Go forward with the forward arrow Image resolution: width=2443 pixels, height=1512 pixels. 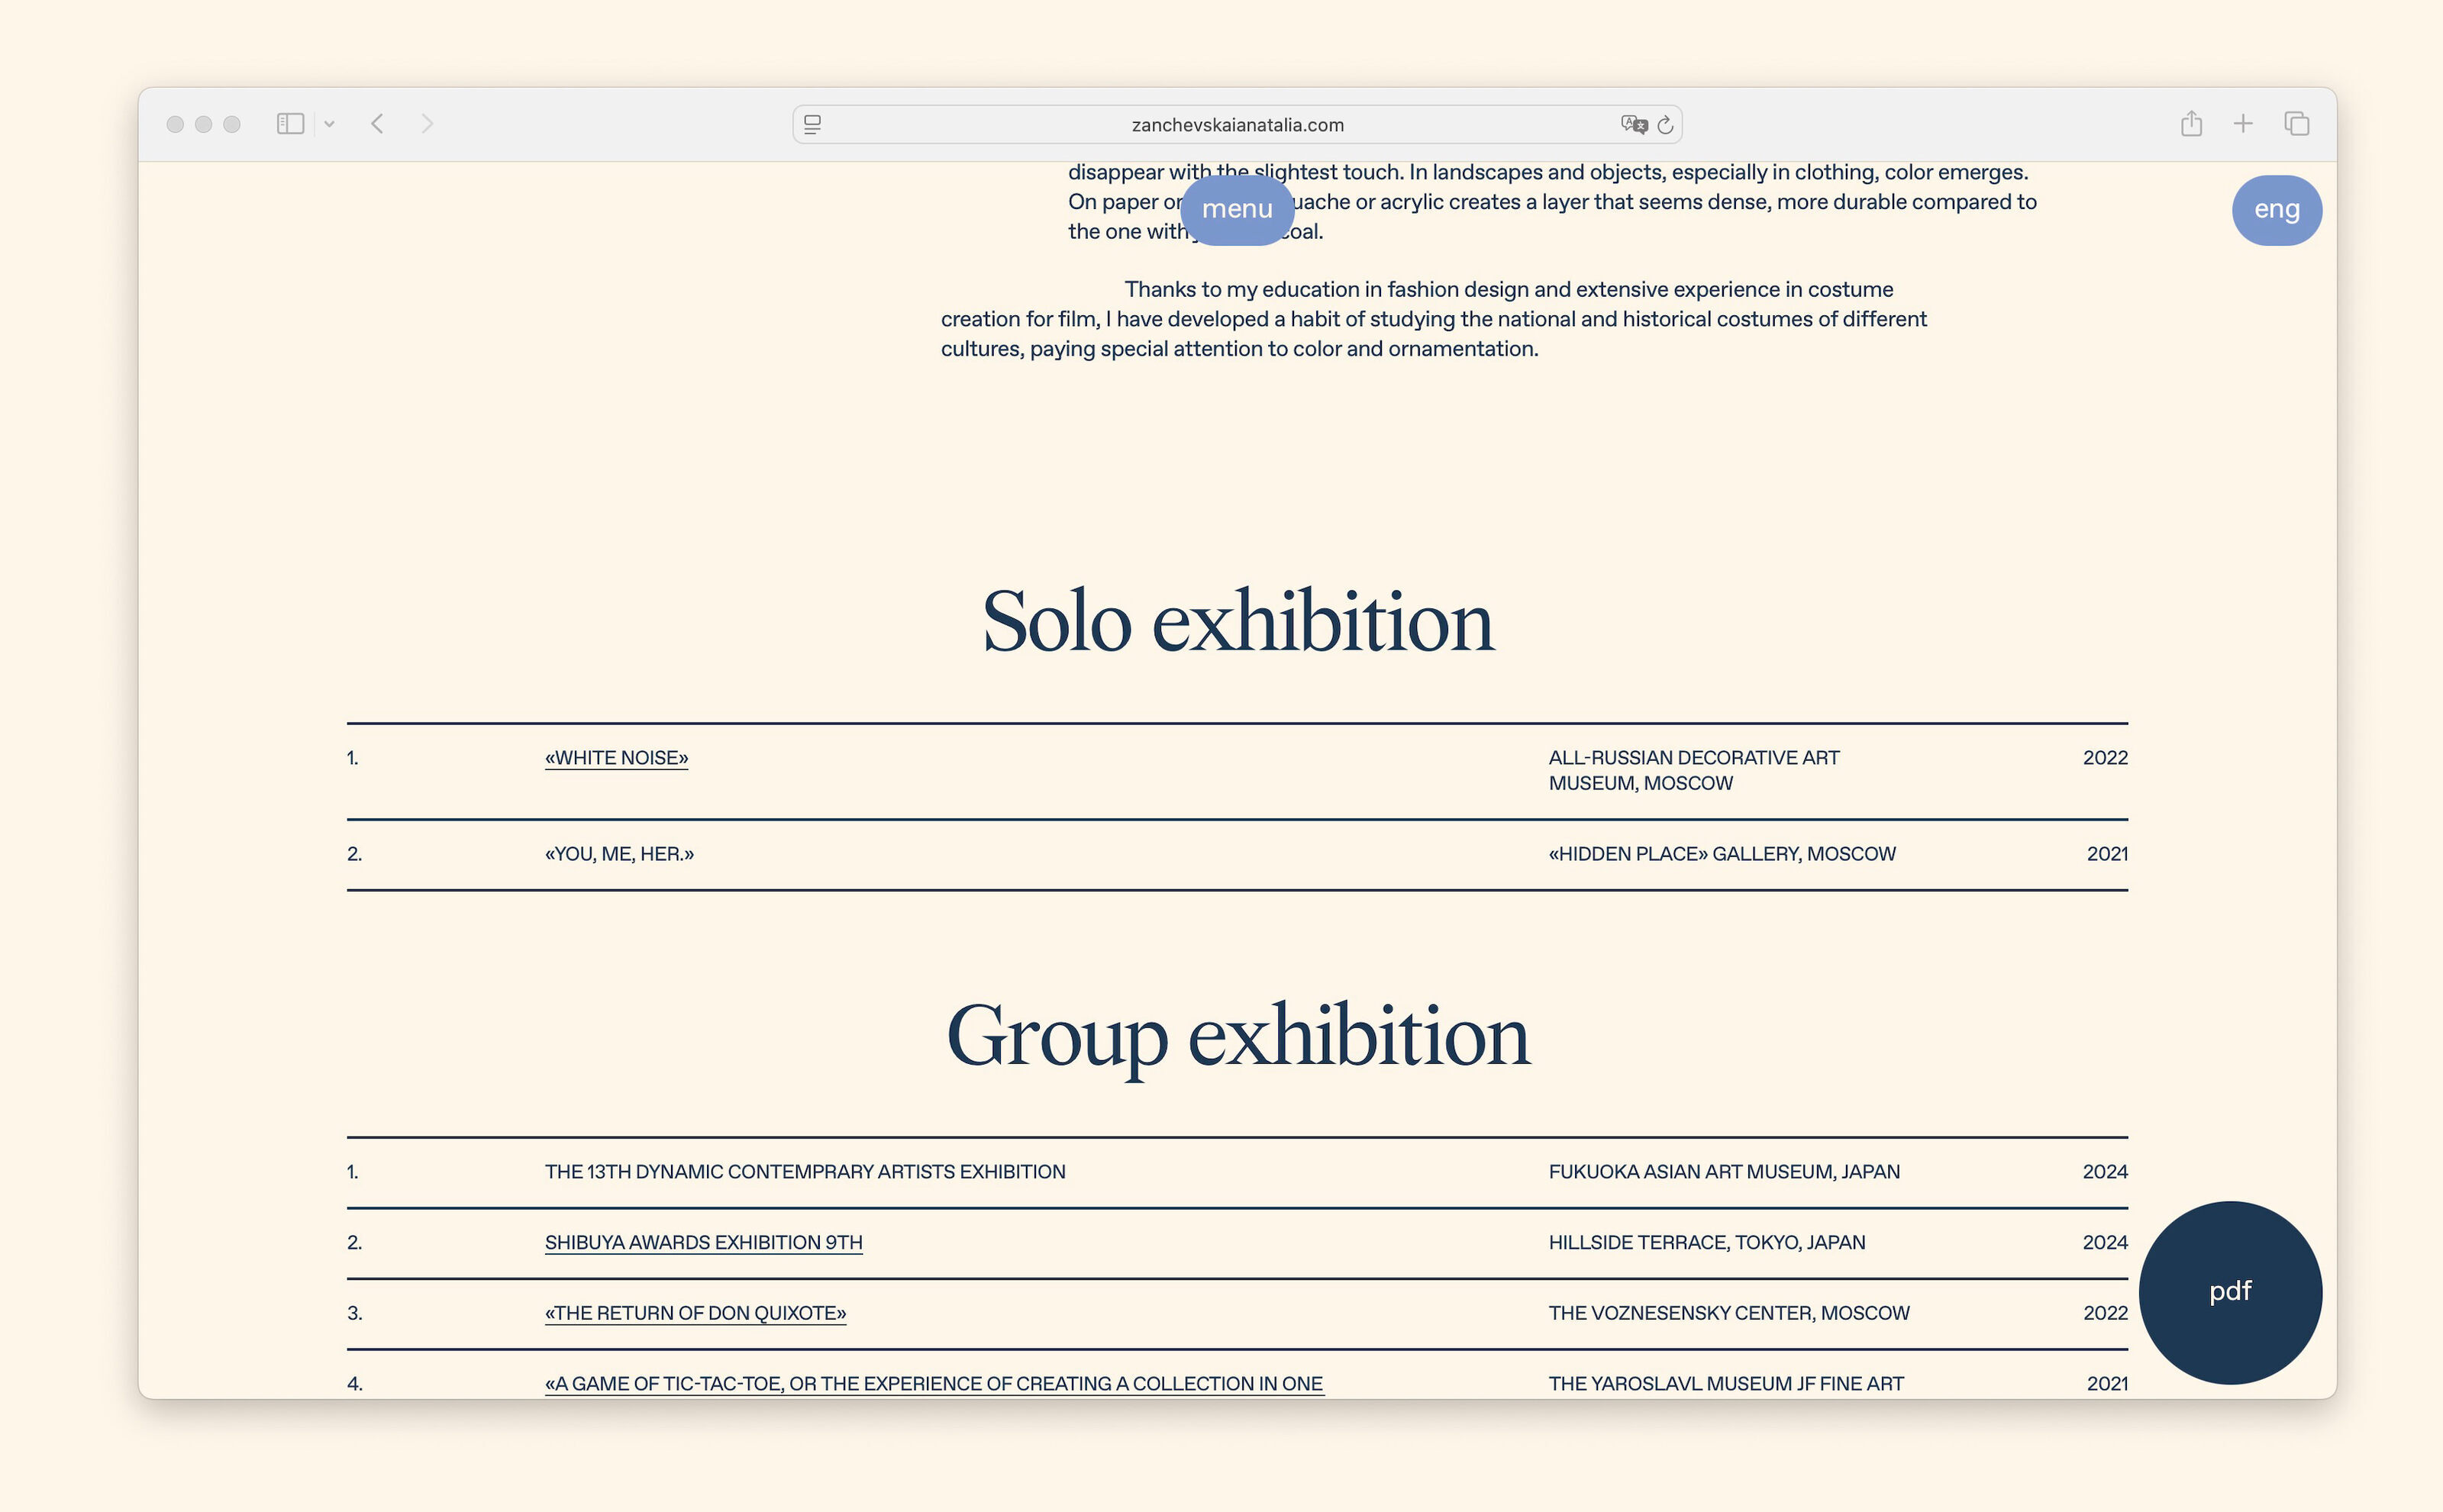coord(427,124)
